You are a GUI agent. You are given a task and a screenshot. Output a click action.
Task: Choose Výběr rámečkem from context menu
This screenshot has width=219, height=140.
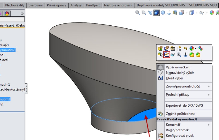point(184,67)
